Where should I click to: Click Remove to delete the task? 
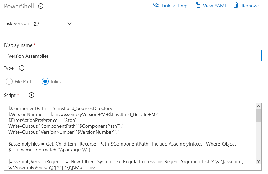click(x=250, y=6)
